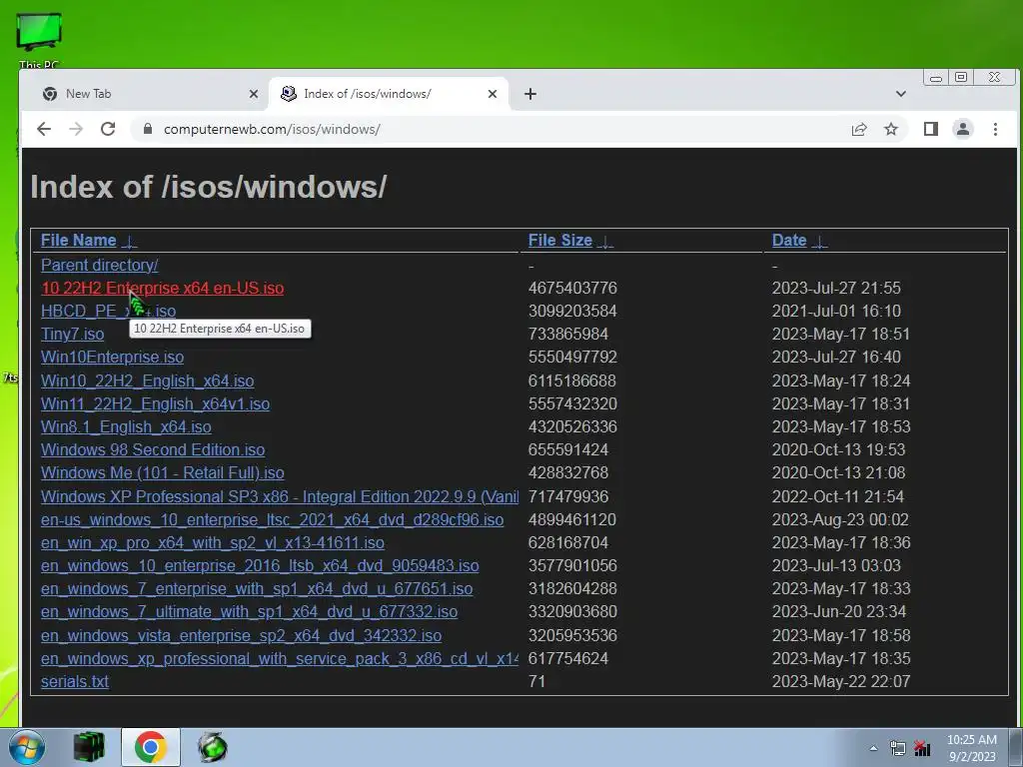Close the New Tab tab
1023x767 pixels.
(x=254, y=94)
